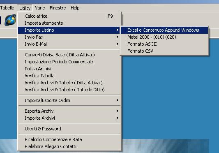
Task: Open Impostazione Periodo Commerciale
Action: (69, 62)
